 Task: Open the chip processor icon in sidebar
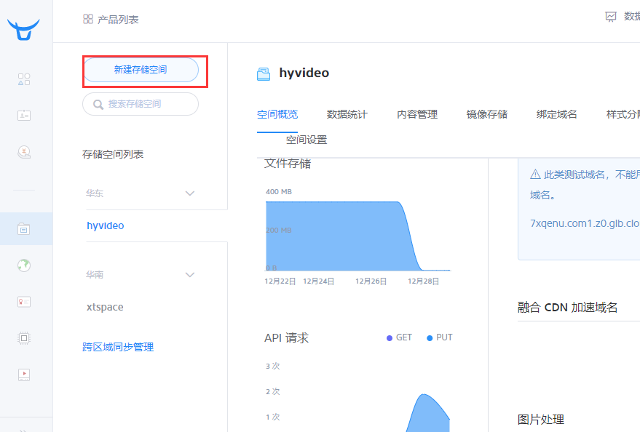[24, 338]
